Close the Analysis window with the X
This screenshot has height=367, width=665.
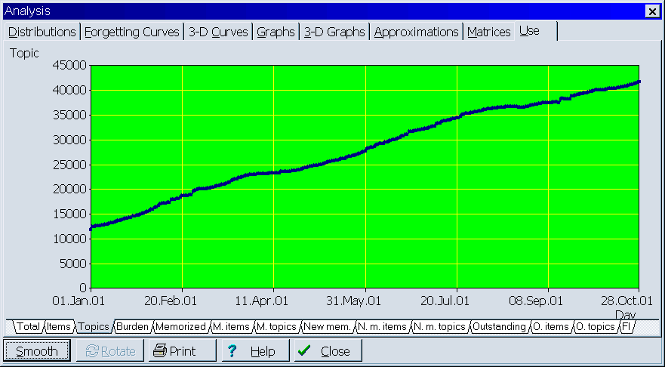(651, 11)
